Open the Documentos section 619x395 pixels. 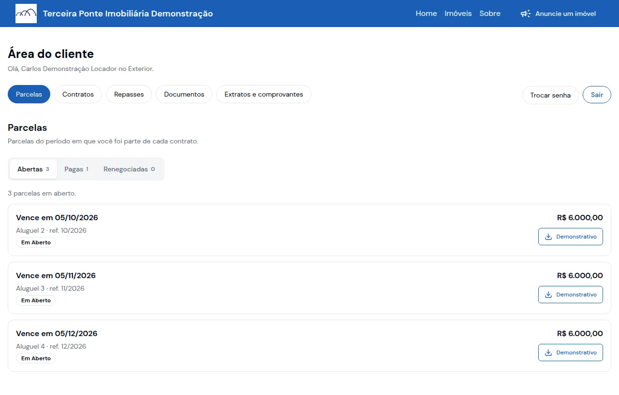click(x=184, y=94)
